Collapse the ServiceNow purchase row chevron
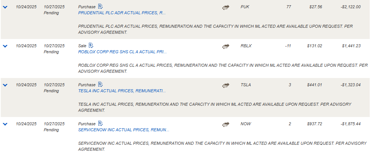Viewport: 372px width, 153px height. point(5,124)
